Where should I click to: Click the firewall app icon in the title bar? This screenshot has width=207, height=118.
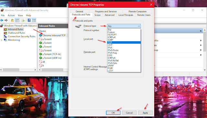(x=2, y=10)
